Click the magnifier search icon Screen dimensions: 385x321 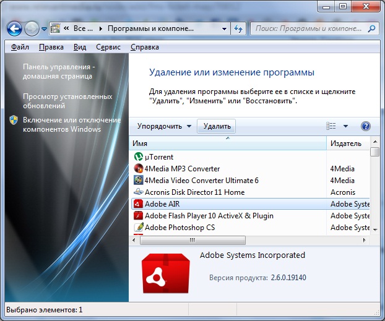click(x=372, y=28)
